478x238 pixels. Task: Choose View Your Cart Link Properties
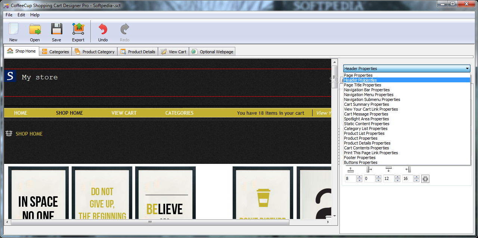point(407,109)
